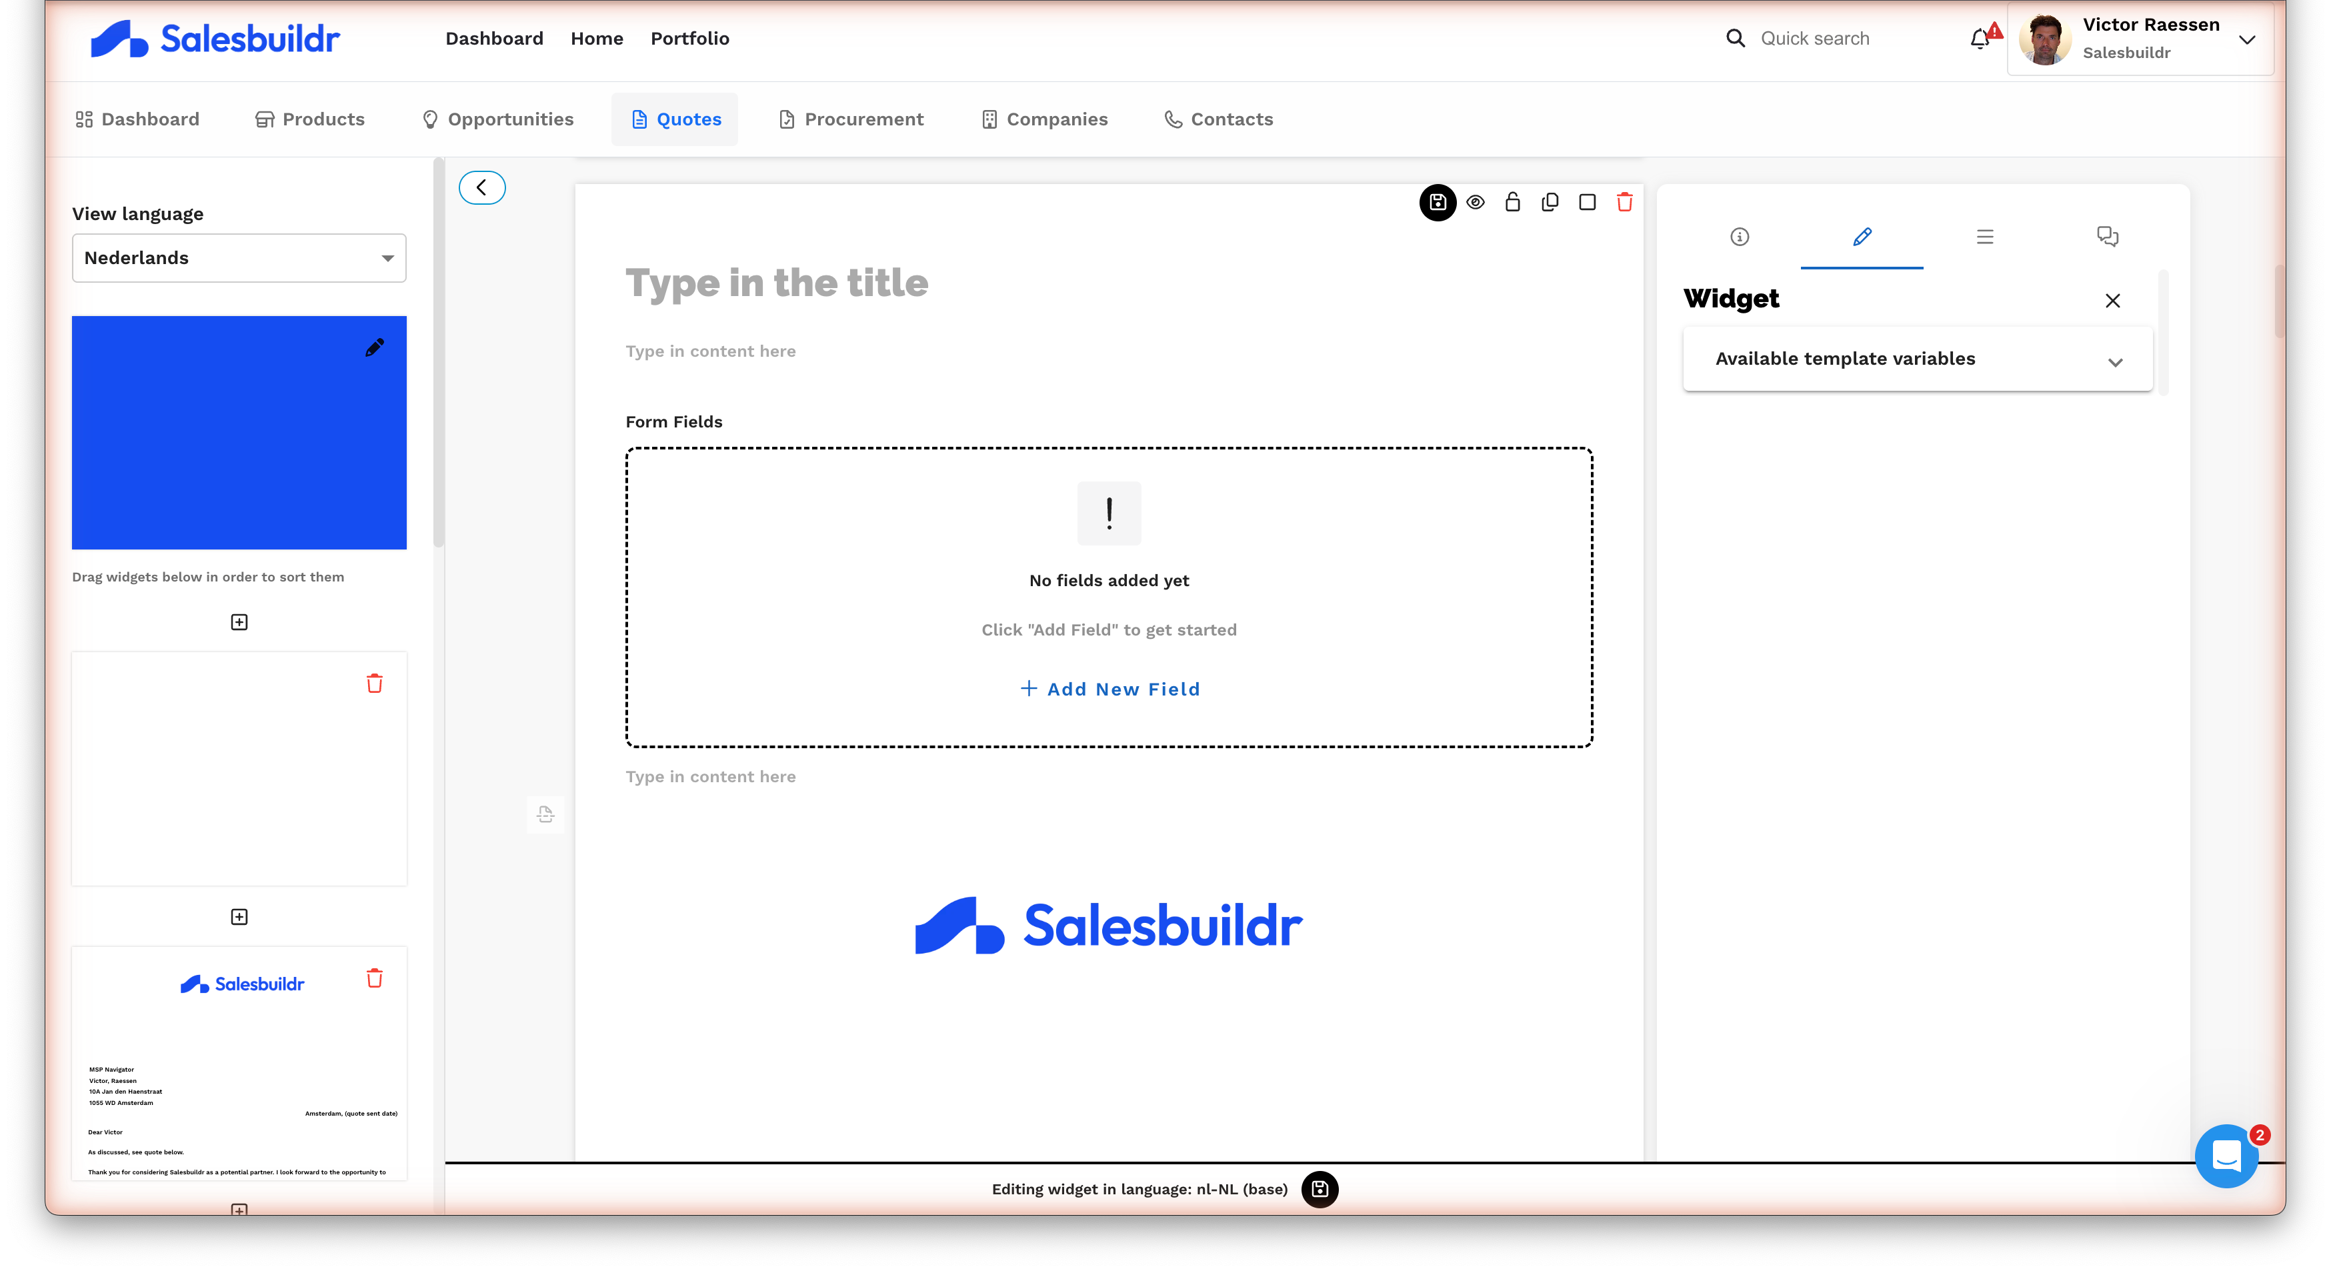2331x1271 pixels.
Task: Open the comments tab icon
Action: (x=2108, y=237)
